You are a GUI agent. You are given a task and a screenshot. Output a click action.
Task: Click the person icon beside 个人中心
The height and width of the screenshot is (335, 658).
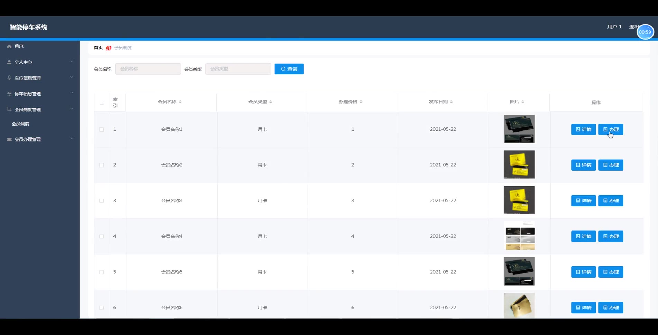(x=9, y=62)
